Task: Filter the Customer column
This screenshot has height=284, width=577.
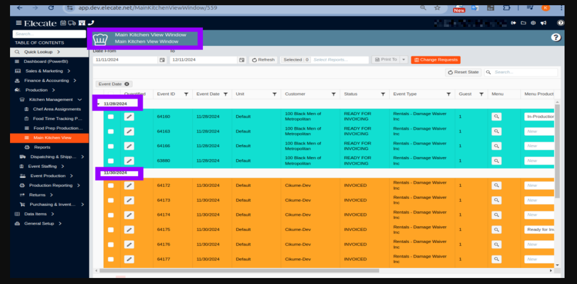Action: 334,94
